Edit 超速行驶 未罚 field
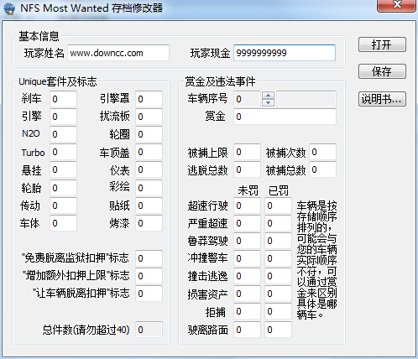418x359 pixels. click(247, 206)
